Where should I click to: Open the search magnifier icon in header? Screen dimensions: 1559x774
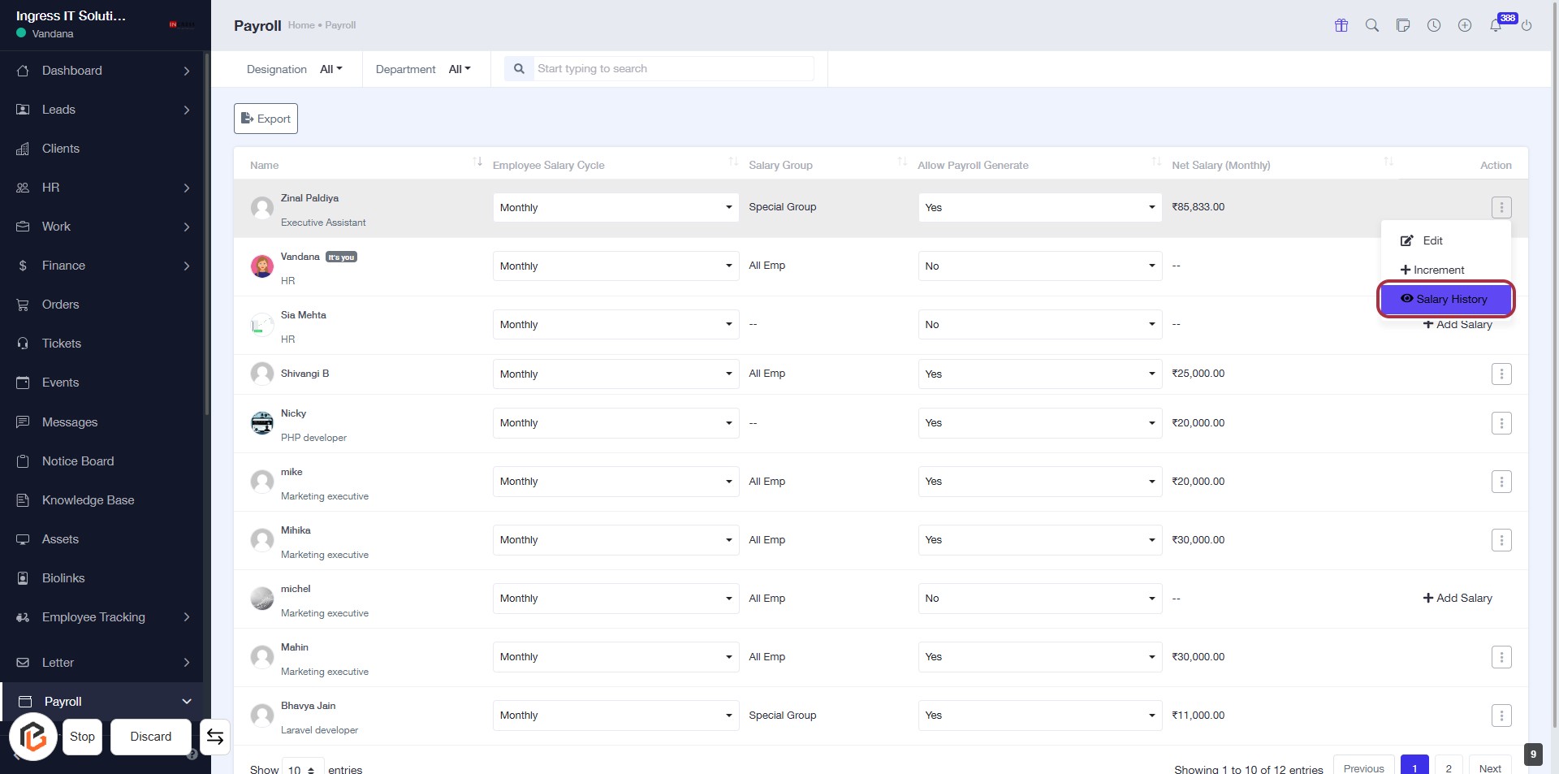click(x=1372, y=25)
